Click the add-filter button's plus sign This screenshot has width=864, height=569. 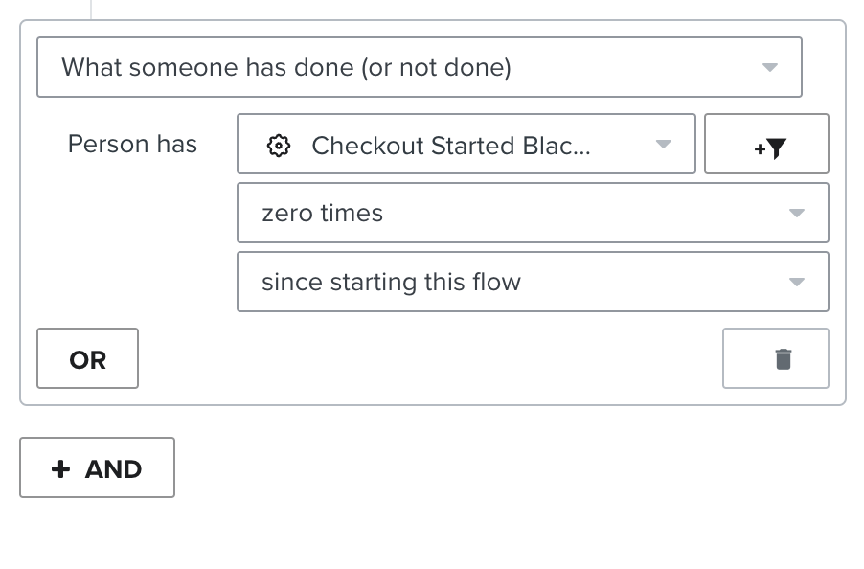tap(759, 149)
